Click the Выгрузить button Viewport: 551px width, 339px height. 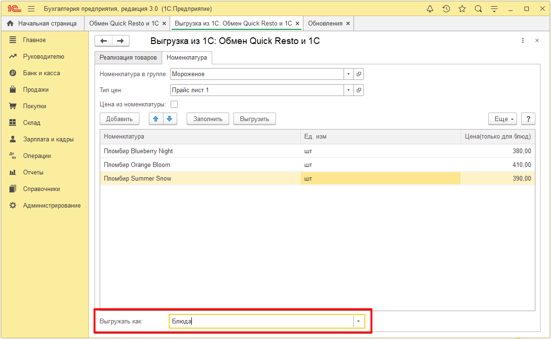tap(254, 119)
